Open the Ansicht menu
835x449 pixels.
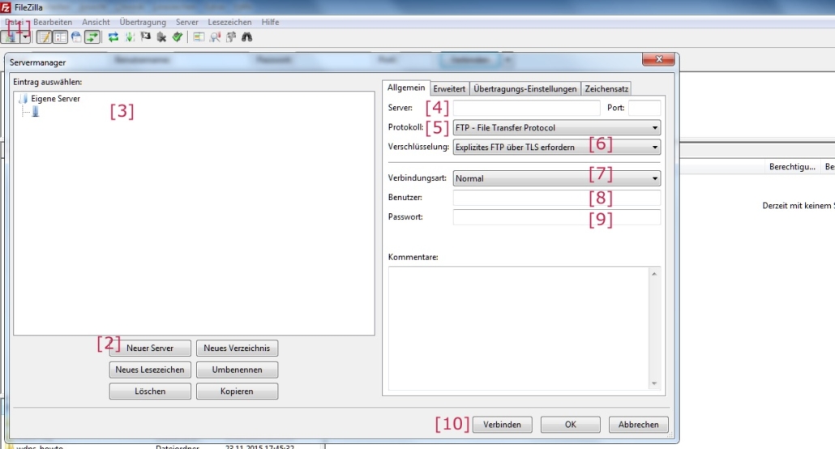(96, 23)
